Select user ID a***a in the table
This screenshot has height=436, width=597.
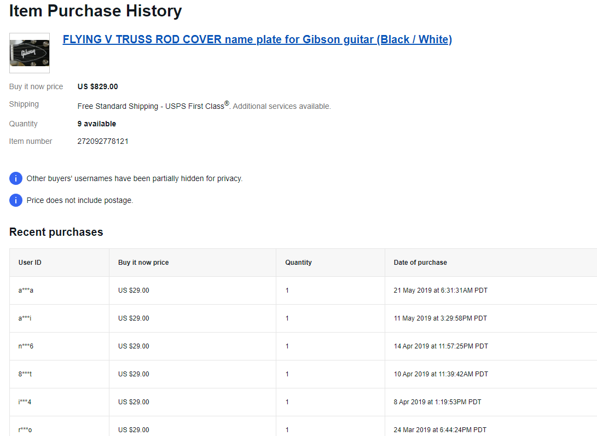click(26, 290)
